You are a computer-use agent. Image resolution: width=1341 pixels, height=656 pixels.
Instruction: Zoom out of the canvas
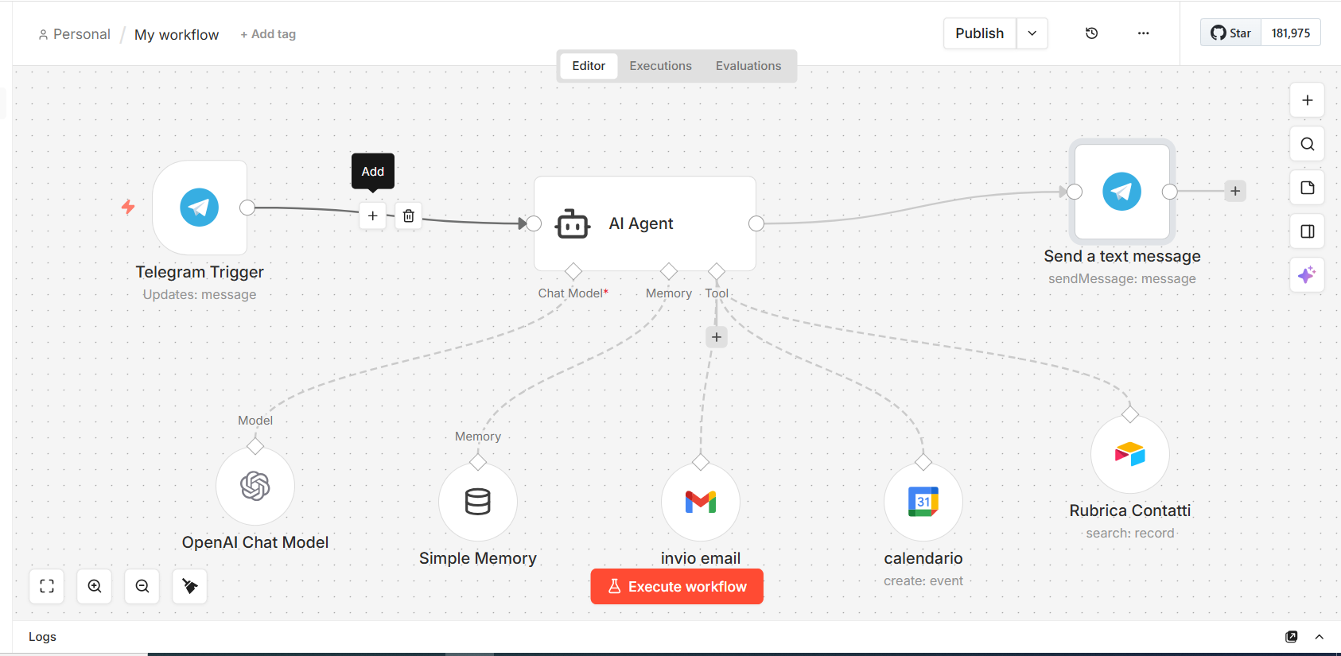(x=142, y=586)
